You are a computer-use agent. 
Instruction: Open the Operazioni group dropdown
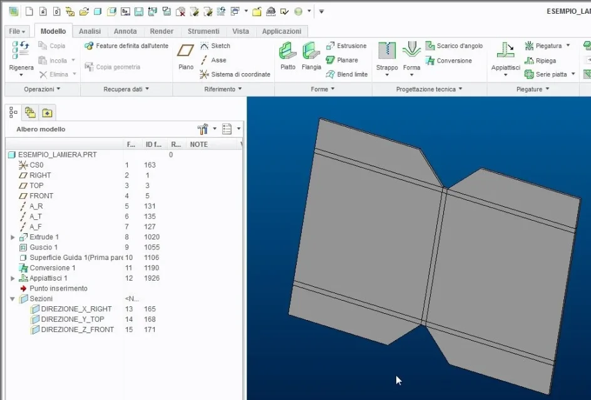43,89
